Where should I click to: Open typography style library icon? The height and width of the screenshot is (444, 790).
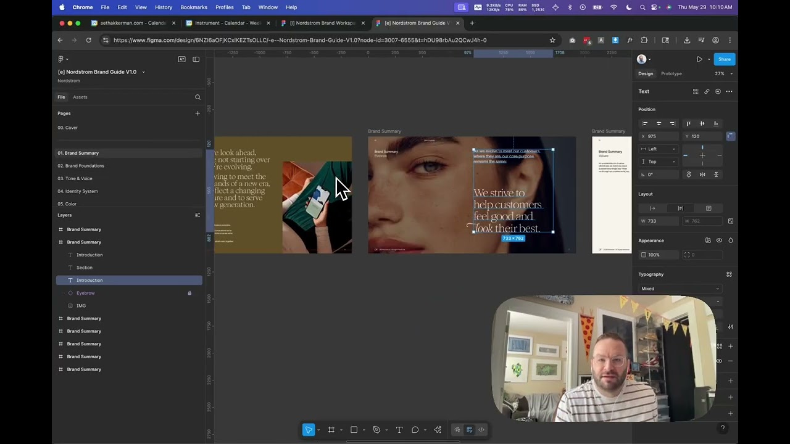click(729, 274)
